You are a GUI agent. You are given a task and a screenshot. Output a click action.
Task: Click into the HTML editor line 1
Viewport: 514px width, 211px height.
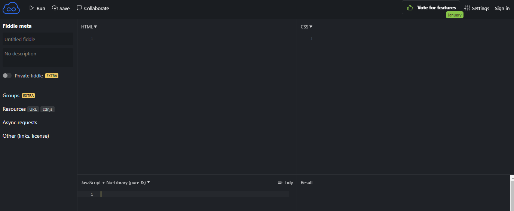[x=195, y=39]
